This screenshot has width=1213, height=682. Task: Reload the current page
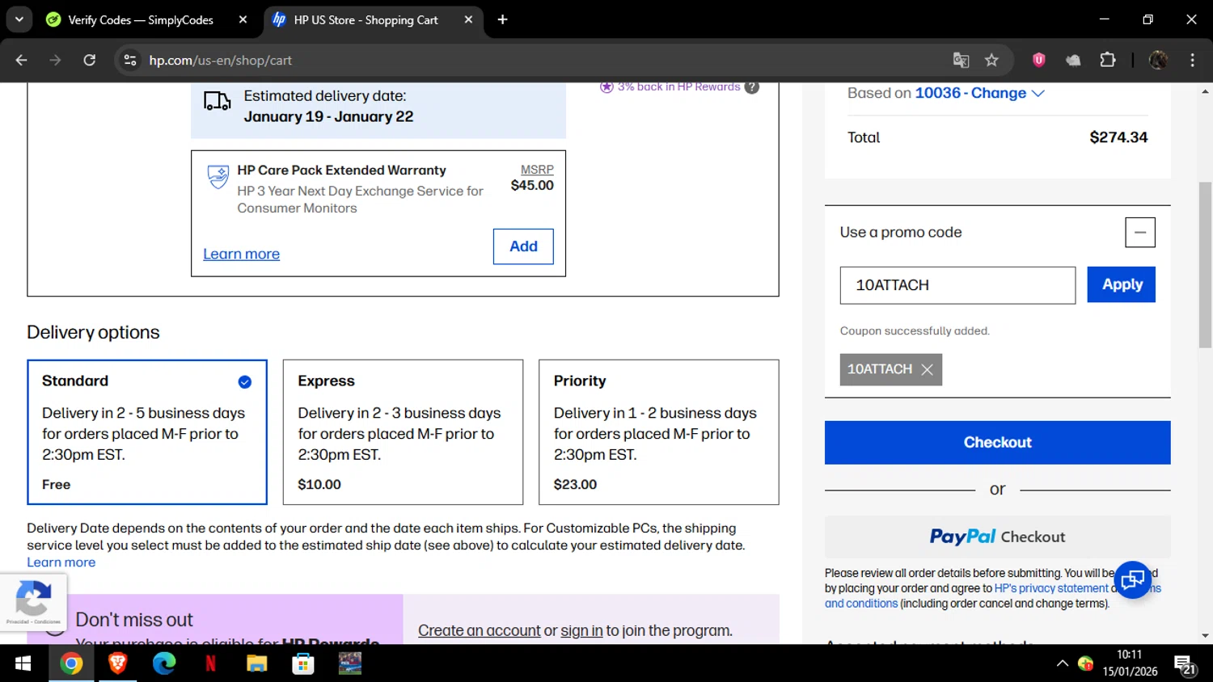(89, 60)
